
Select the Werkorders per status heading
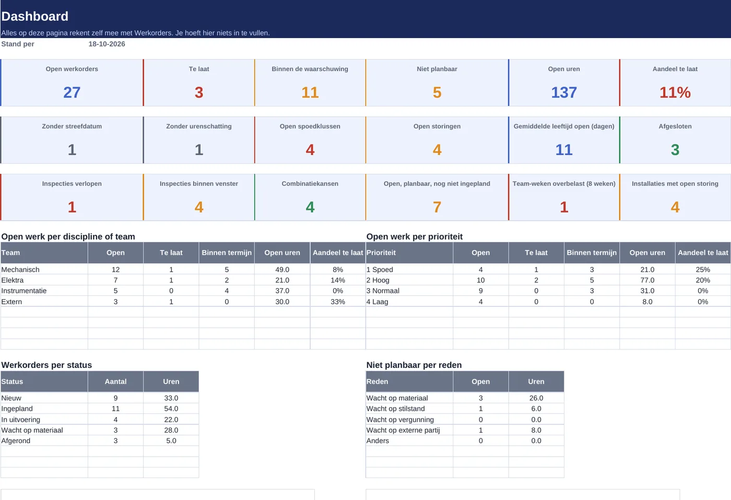point(46,365)
